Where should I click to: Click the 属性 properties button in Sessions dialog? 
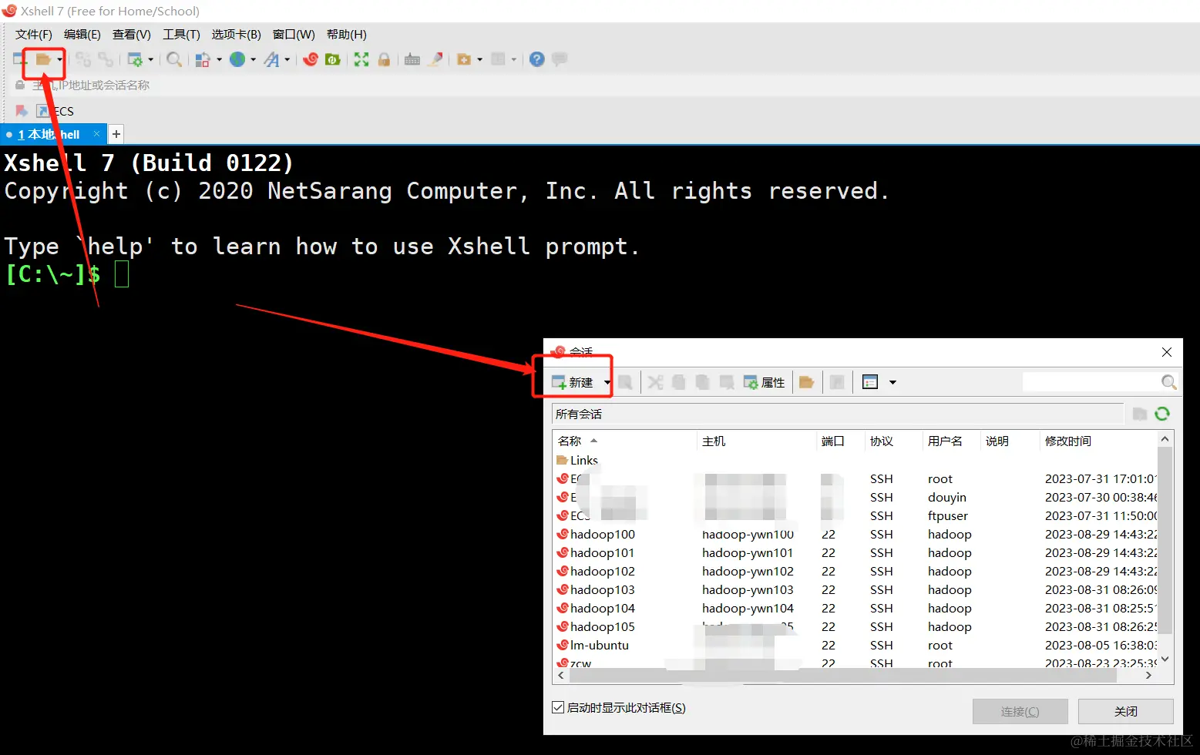764,382
